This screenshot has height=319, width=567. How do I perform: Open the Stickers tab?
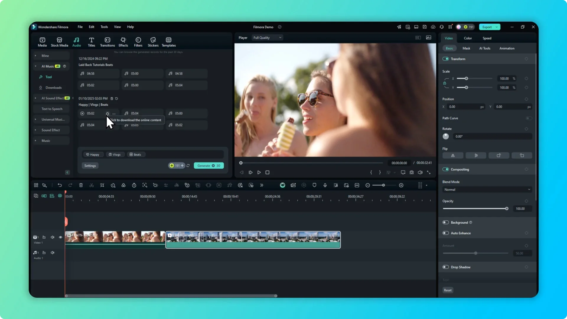click(x=153, y=42)
